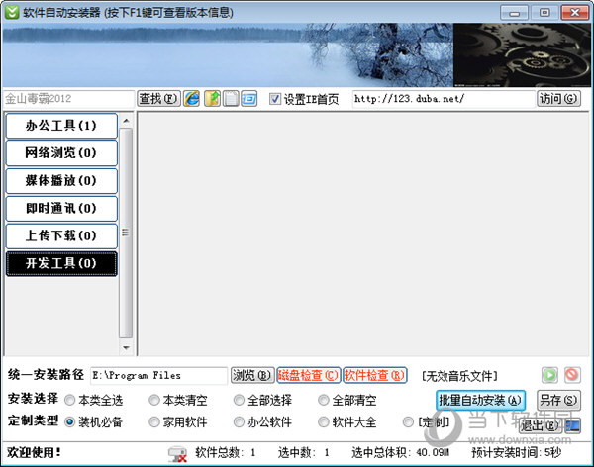This screenshot has height=467, width=594.
Task: Click the 另存(S) save-as button
Action: point(558,400)
